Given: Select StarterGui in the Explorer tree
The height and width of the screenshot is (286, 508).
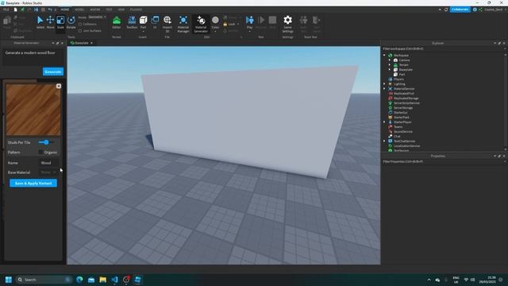Looking at the screenshot, I should pos(400,113).
